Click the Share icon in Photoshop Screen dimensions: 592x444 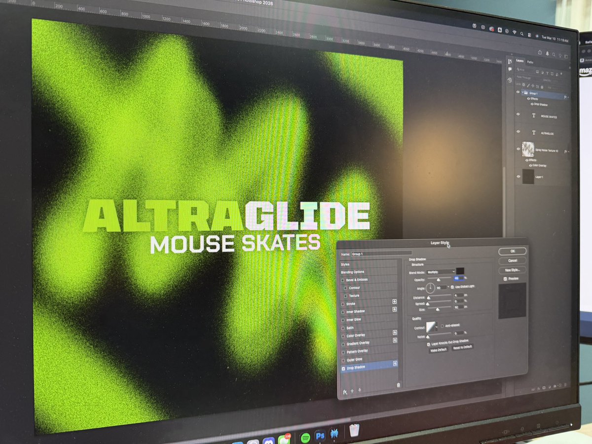(x=540, y=52)
